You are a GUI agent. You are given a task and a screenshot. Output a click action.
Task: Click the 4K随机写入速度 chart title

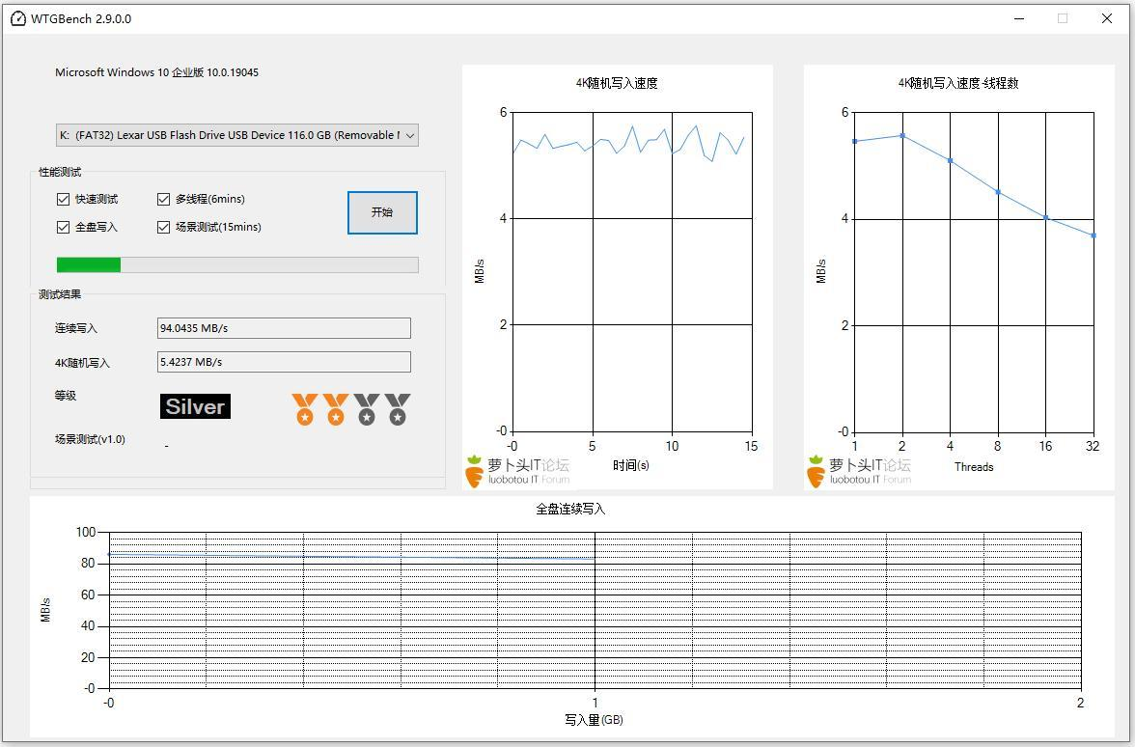click(x=617, y=83)
